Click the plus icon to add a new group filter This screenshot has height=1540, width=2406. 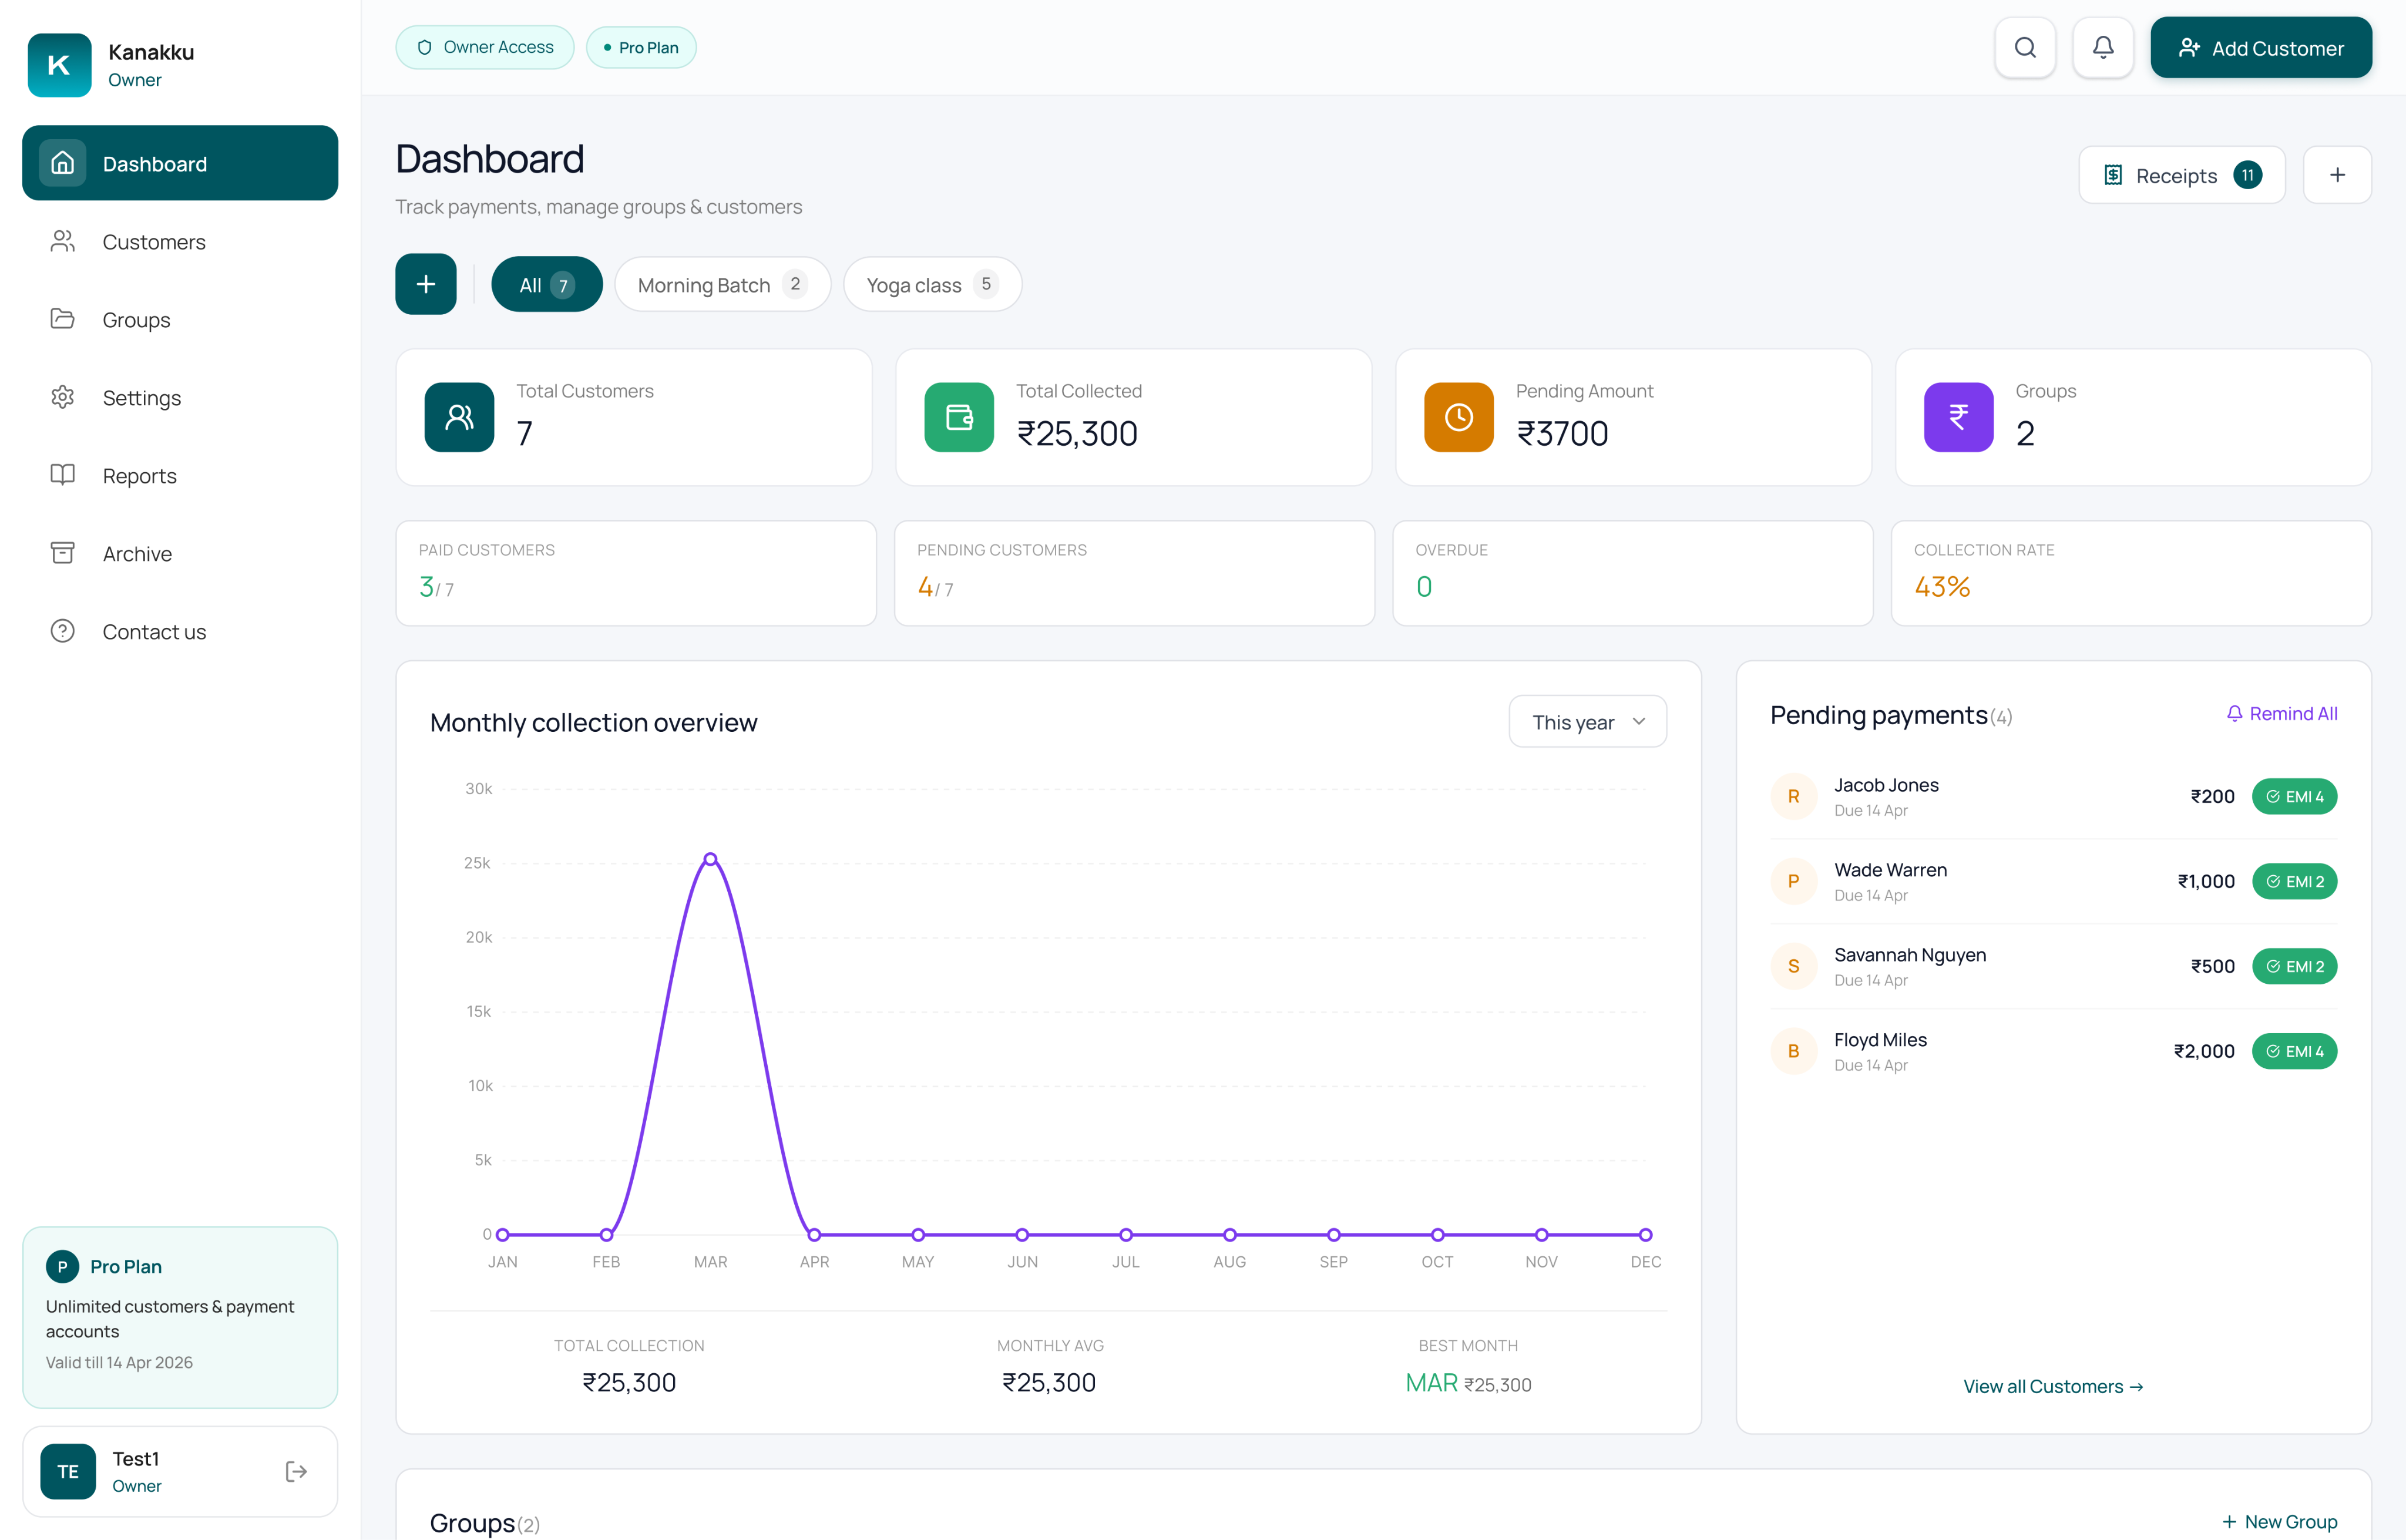click(x=425, y=284)
